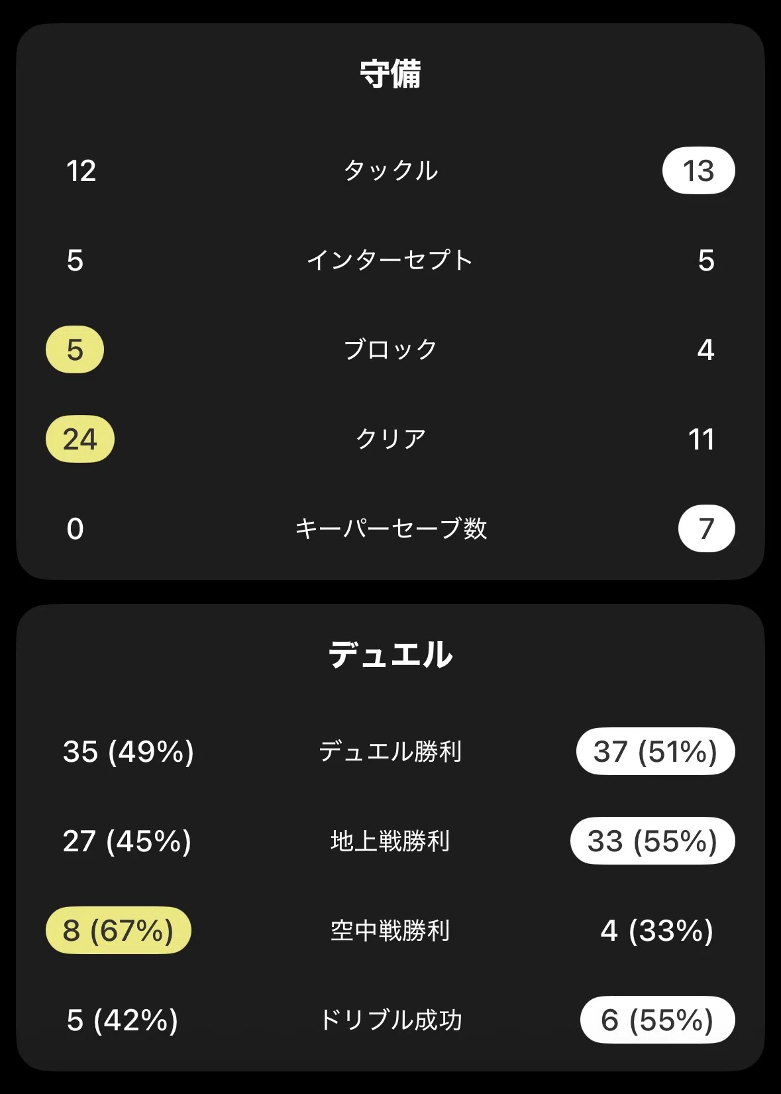Image resolution: width=781 pixels, height=1094 pixels.
Task: Select the ドリブル成功 stat label
Action: (x=390, y=1020)
